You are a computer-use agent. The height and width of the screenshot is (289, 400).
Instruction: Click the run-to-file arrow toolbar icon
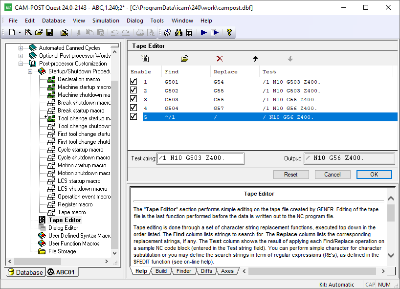(215, 32)
